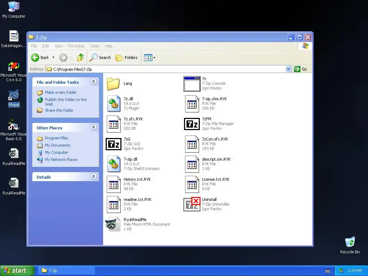Select the 7z.sfx.RYK file icon
This screenshot has height=276, width=368.
coord(114,124)
